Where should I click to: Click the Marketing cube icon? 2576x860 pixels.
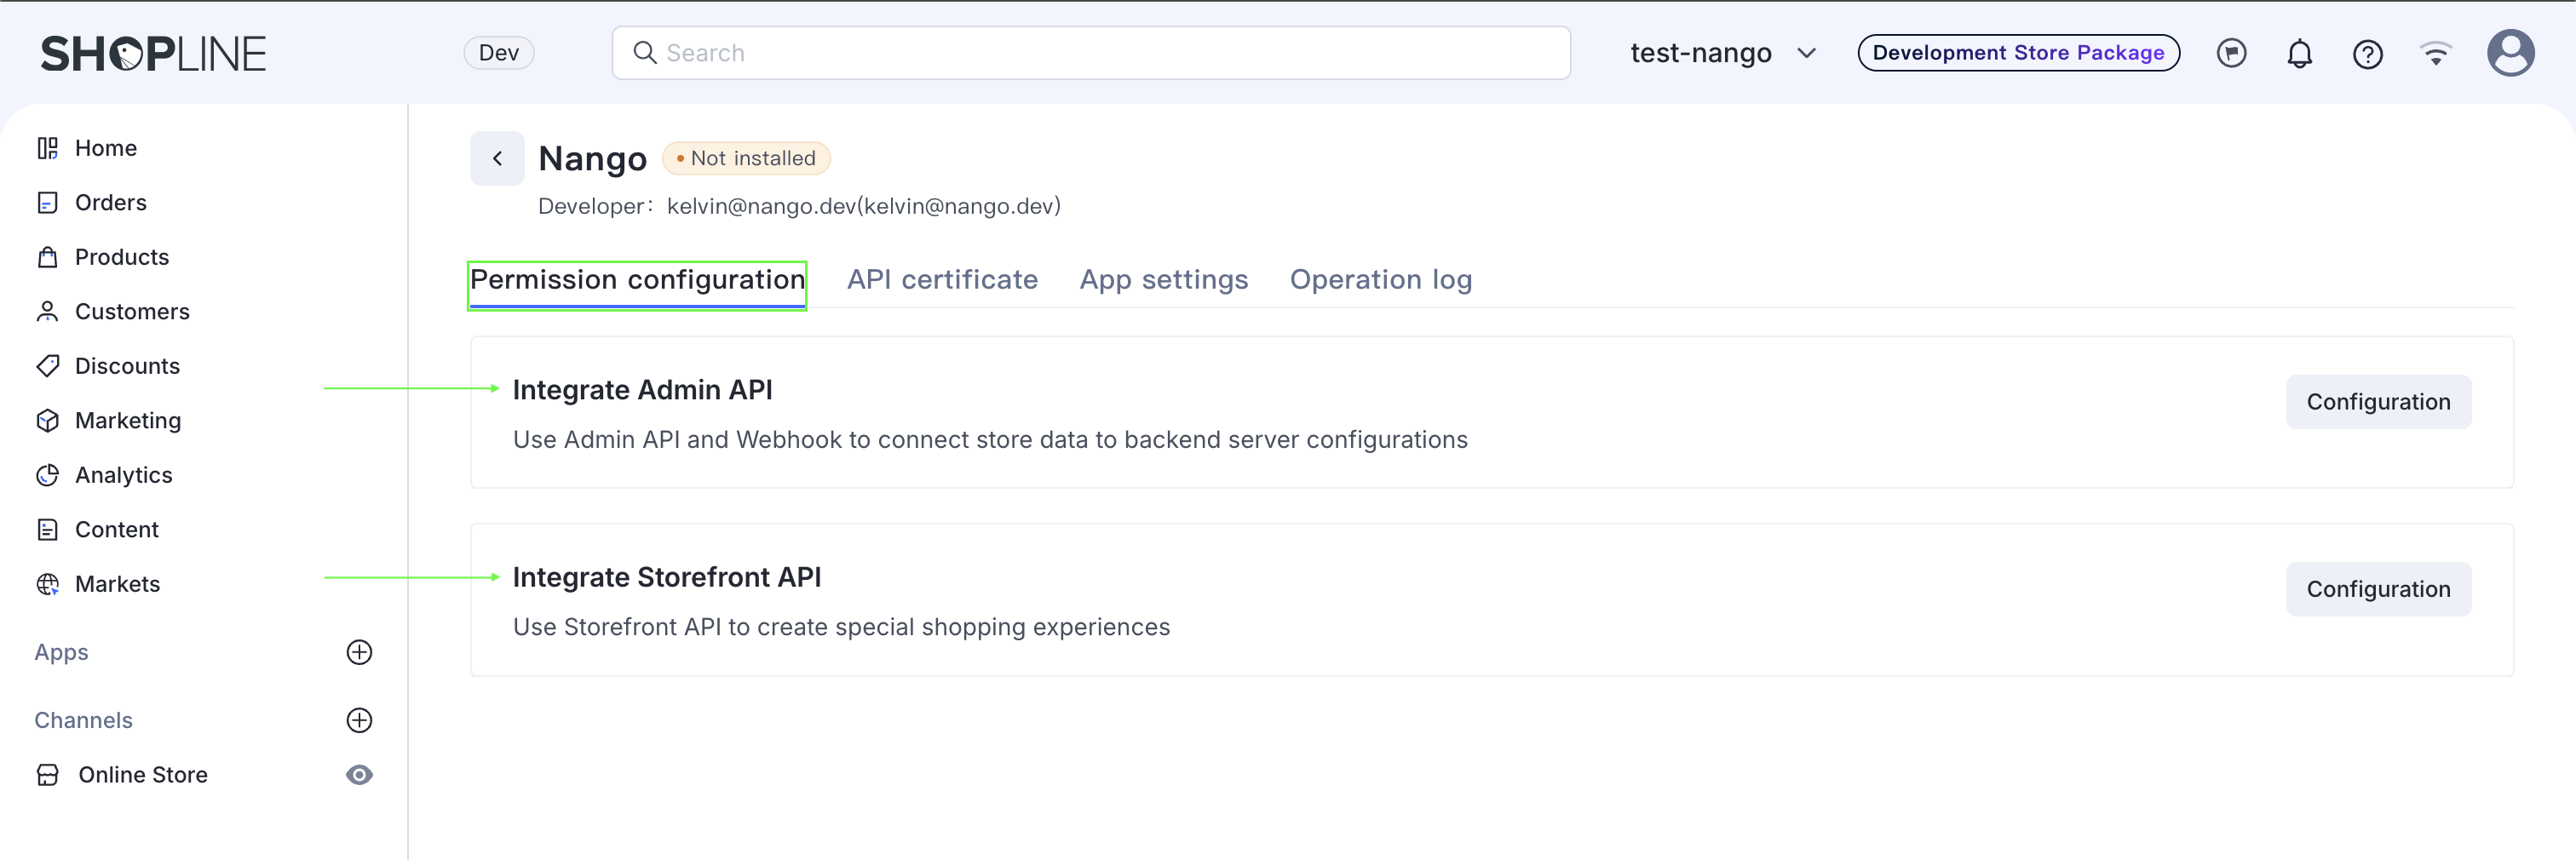47,421
